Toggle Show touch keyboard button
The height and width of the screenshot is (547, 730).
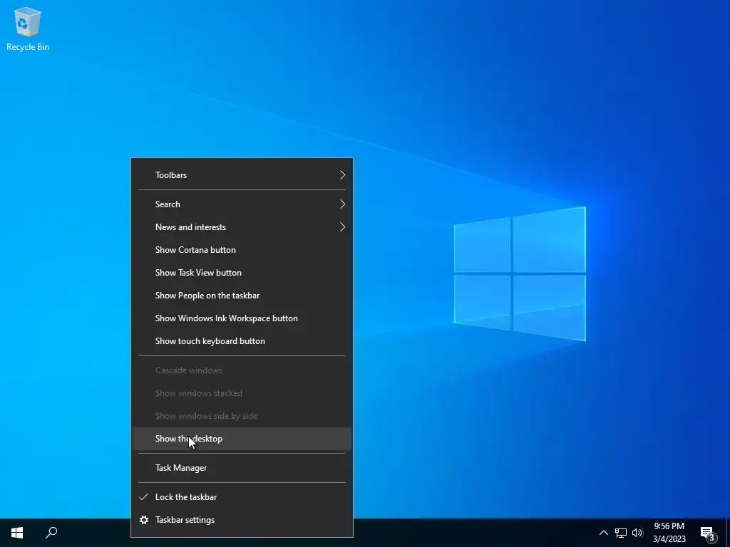242,341
